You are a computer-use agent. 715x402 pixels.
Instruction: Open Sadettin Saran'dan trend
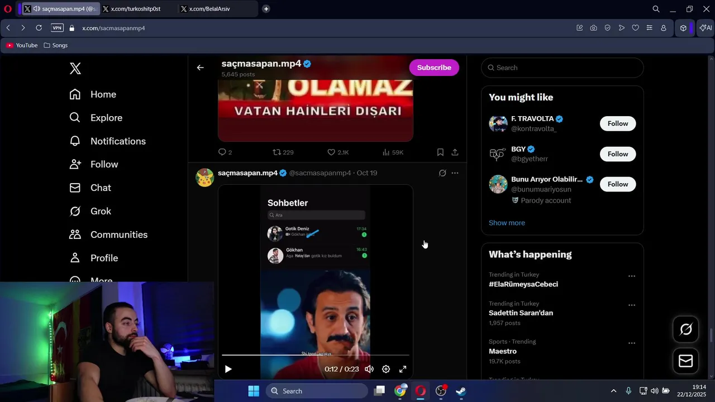click(521, 313)
